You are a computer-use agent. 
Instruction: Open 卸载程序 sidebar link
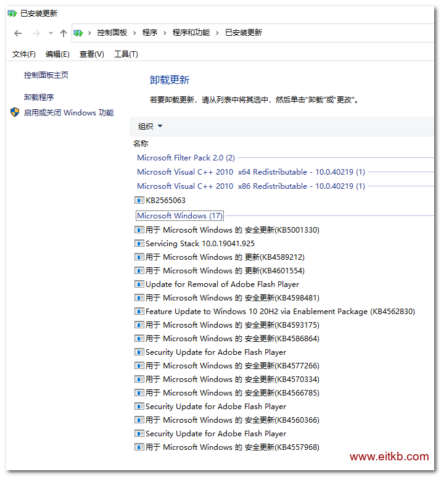[x=39, y=97]
